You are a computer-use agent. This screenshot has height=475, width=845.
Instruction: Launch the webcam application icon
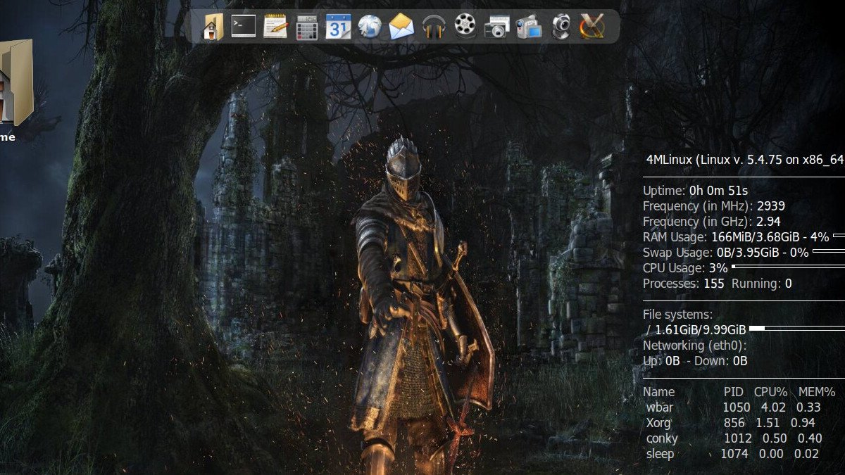561,27
